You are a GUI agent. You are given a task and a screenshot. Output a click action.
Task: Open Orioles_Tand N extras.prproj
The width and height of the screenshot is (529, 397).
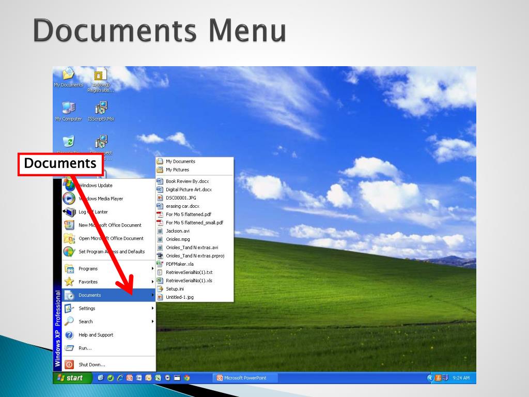click(195, 255)
